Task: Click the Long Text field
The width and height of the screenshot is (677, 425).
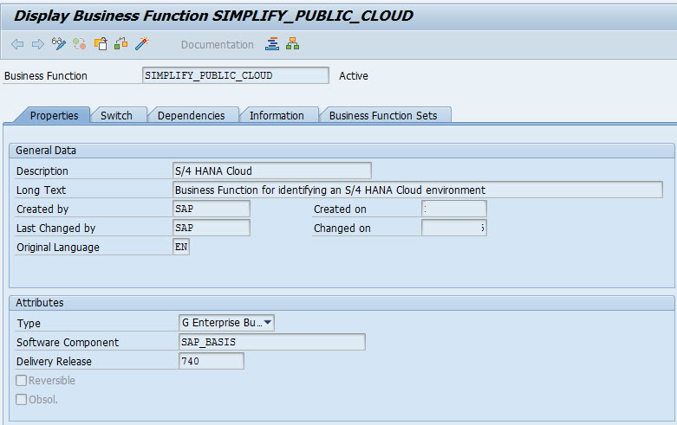Action: [418, 190]
